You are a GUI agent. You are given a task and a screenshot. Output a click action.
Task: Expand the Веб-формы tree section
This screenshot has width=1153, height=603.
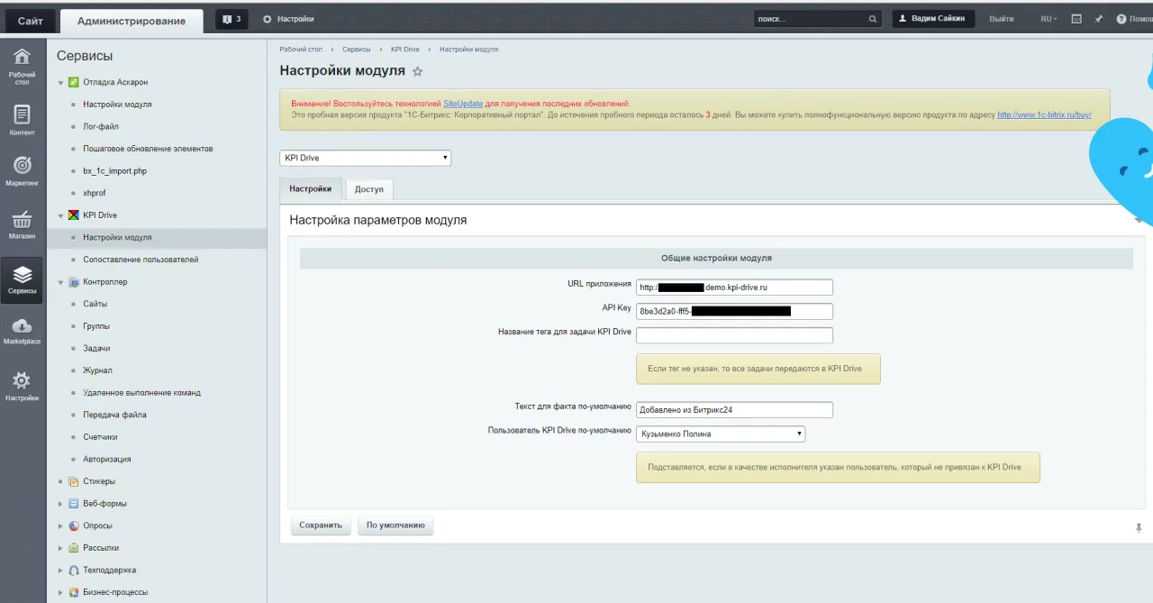61,504
